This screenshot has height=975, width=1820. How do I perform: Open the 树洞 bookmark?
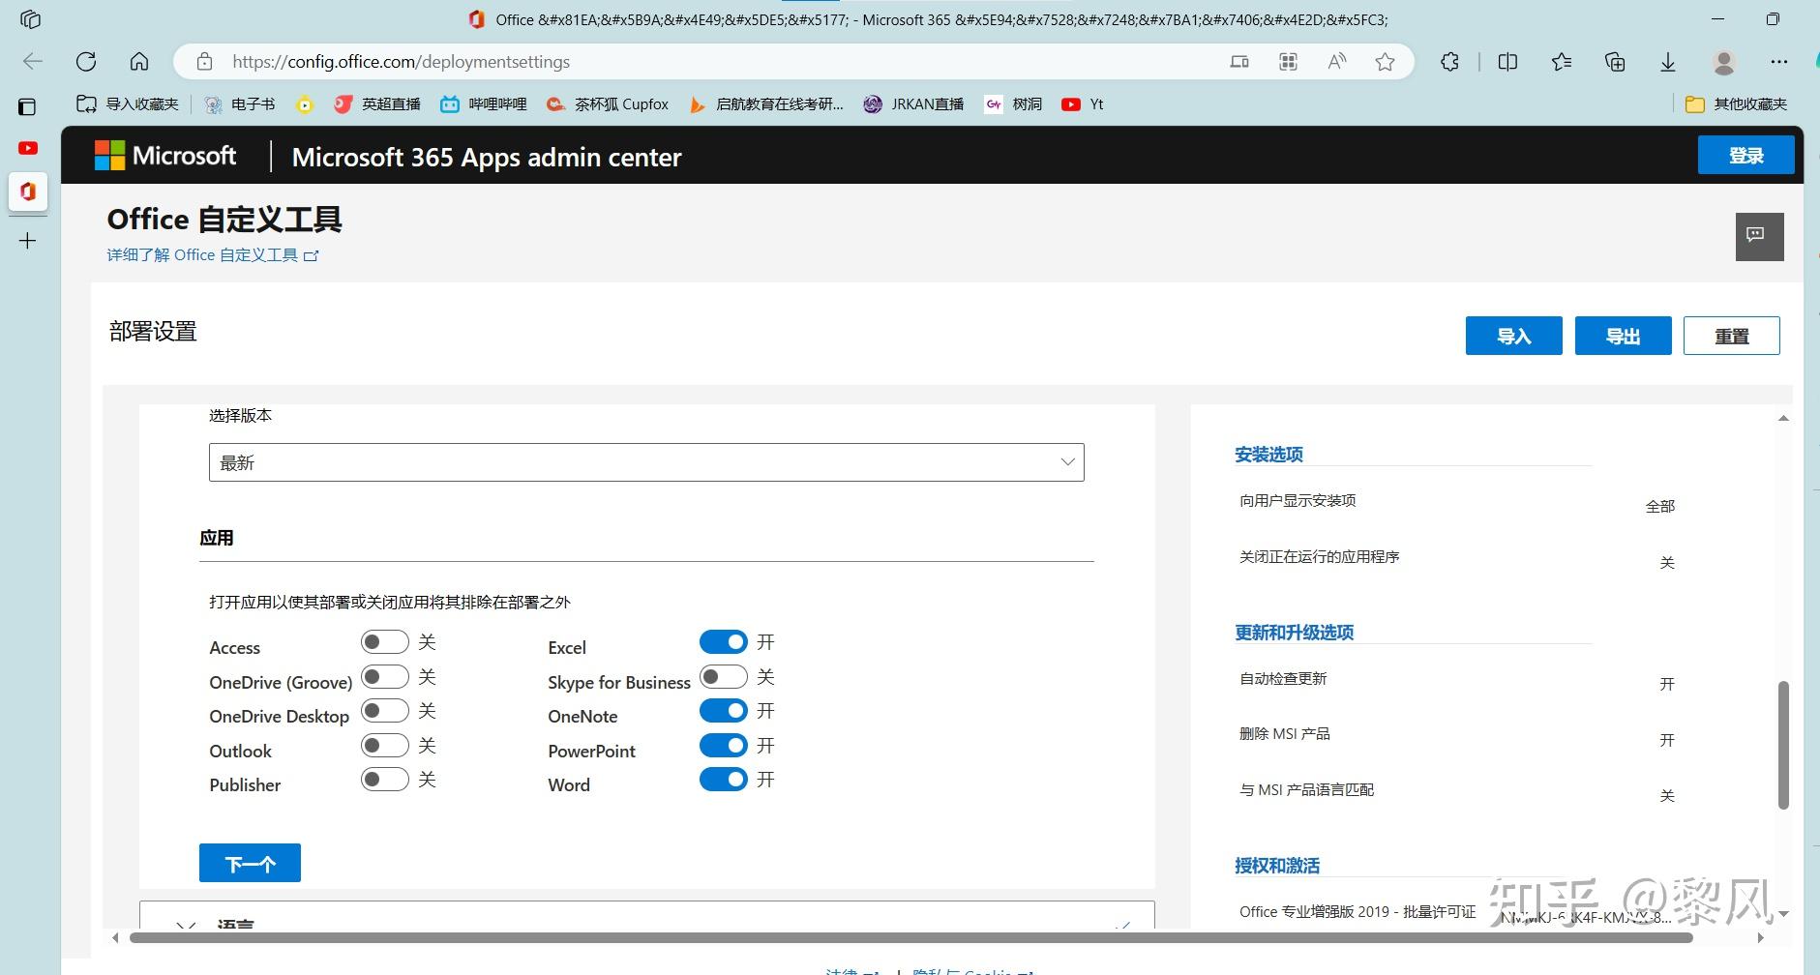[1013, 104]
